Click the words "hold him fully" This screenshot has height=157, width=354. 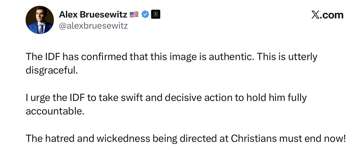pyautogui.click(x=275, y=98)
